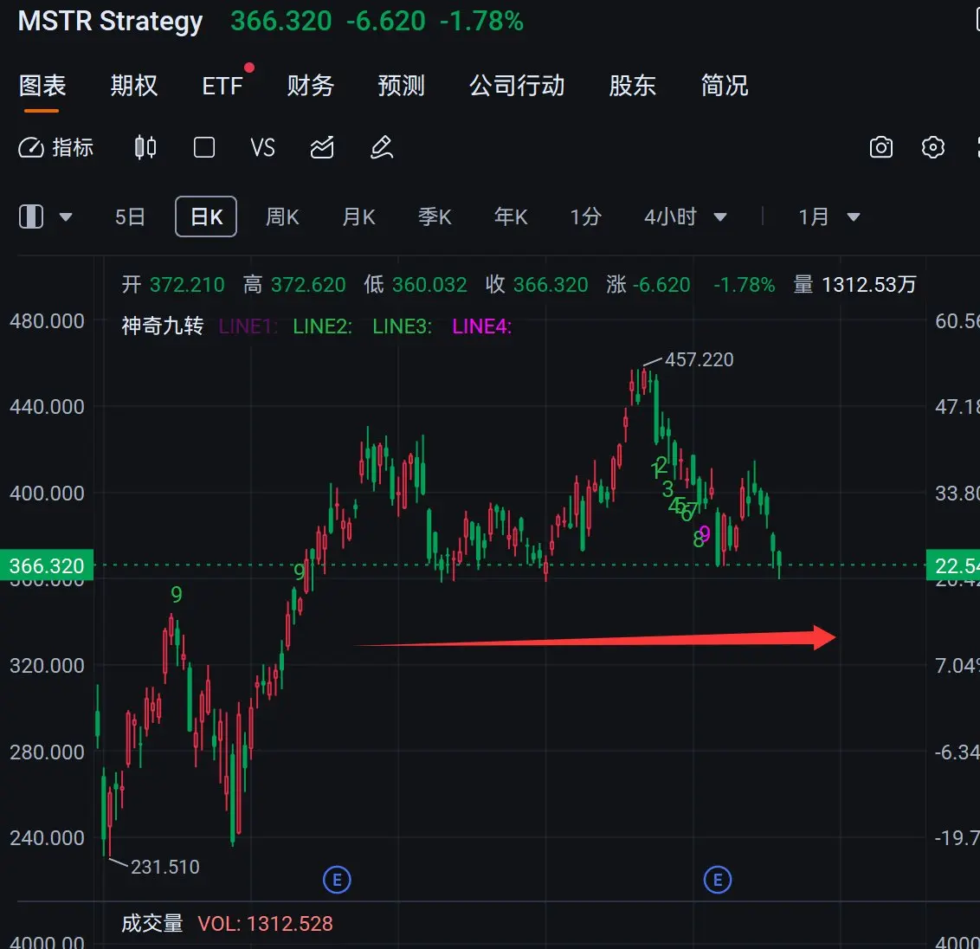Open the 期权 tab

pos(133,86)
